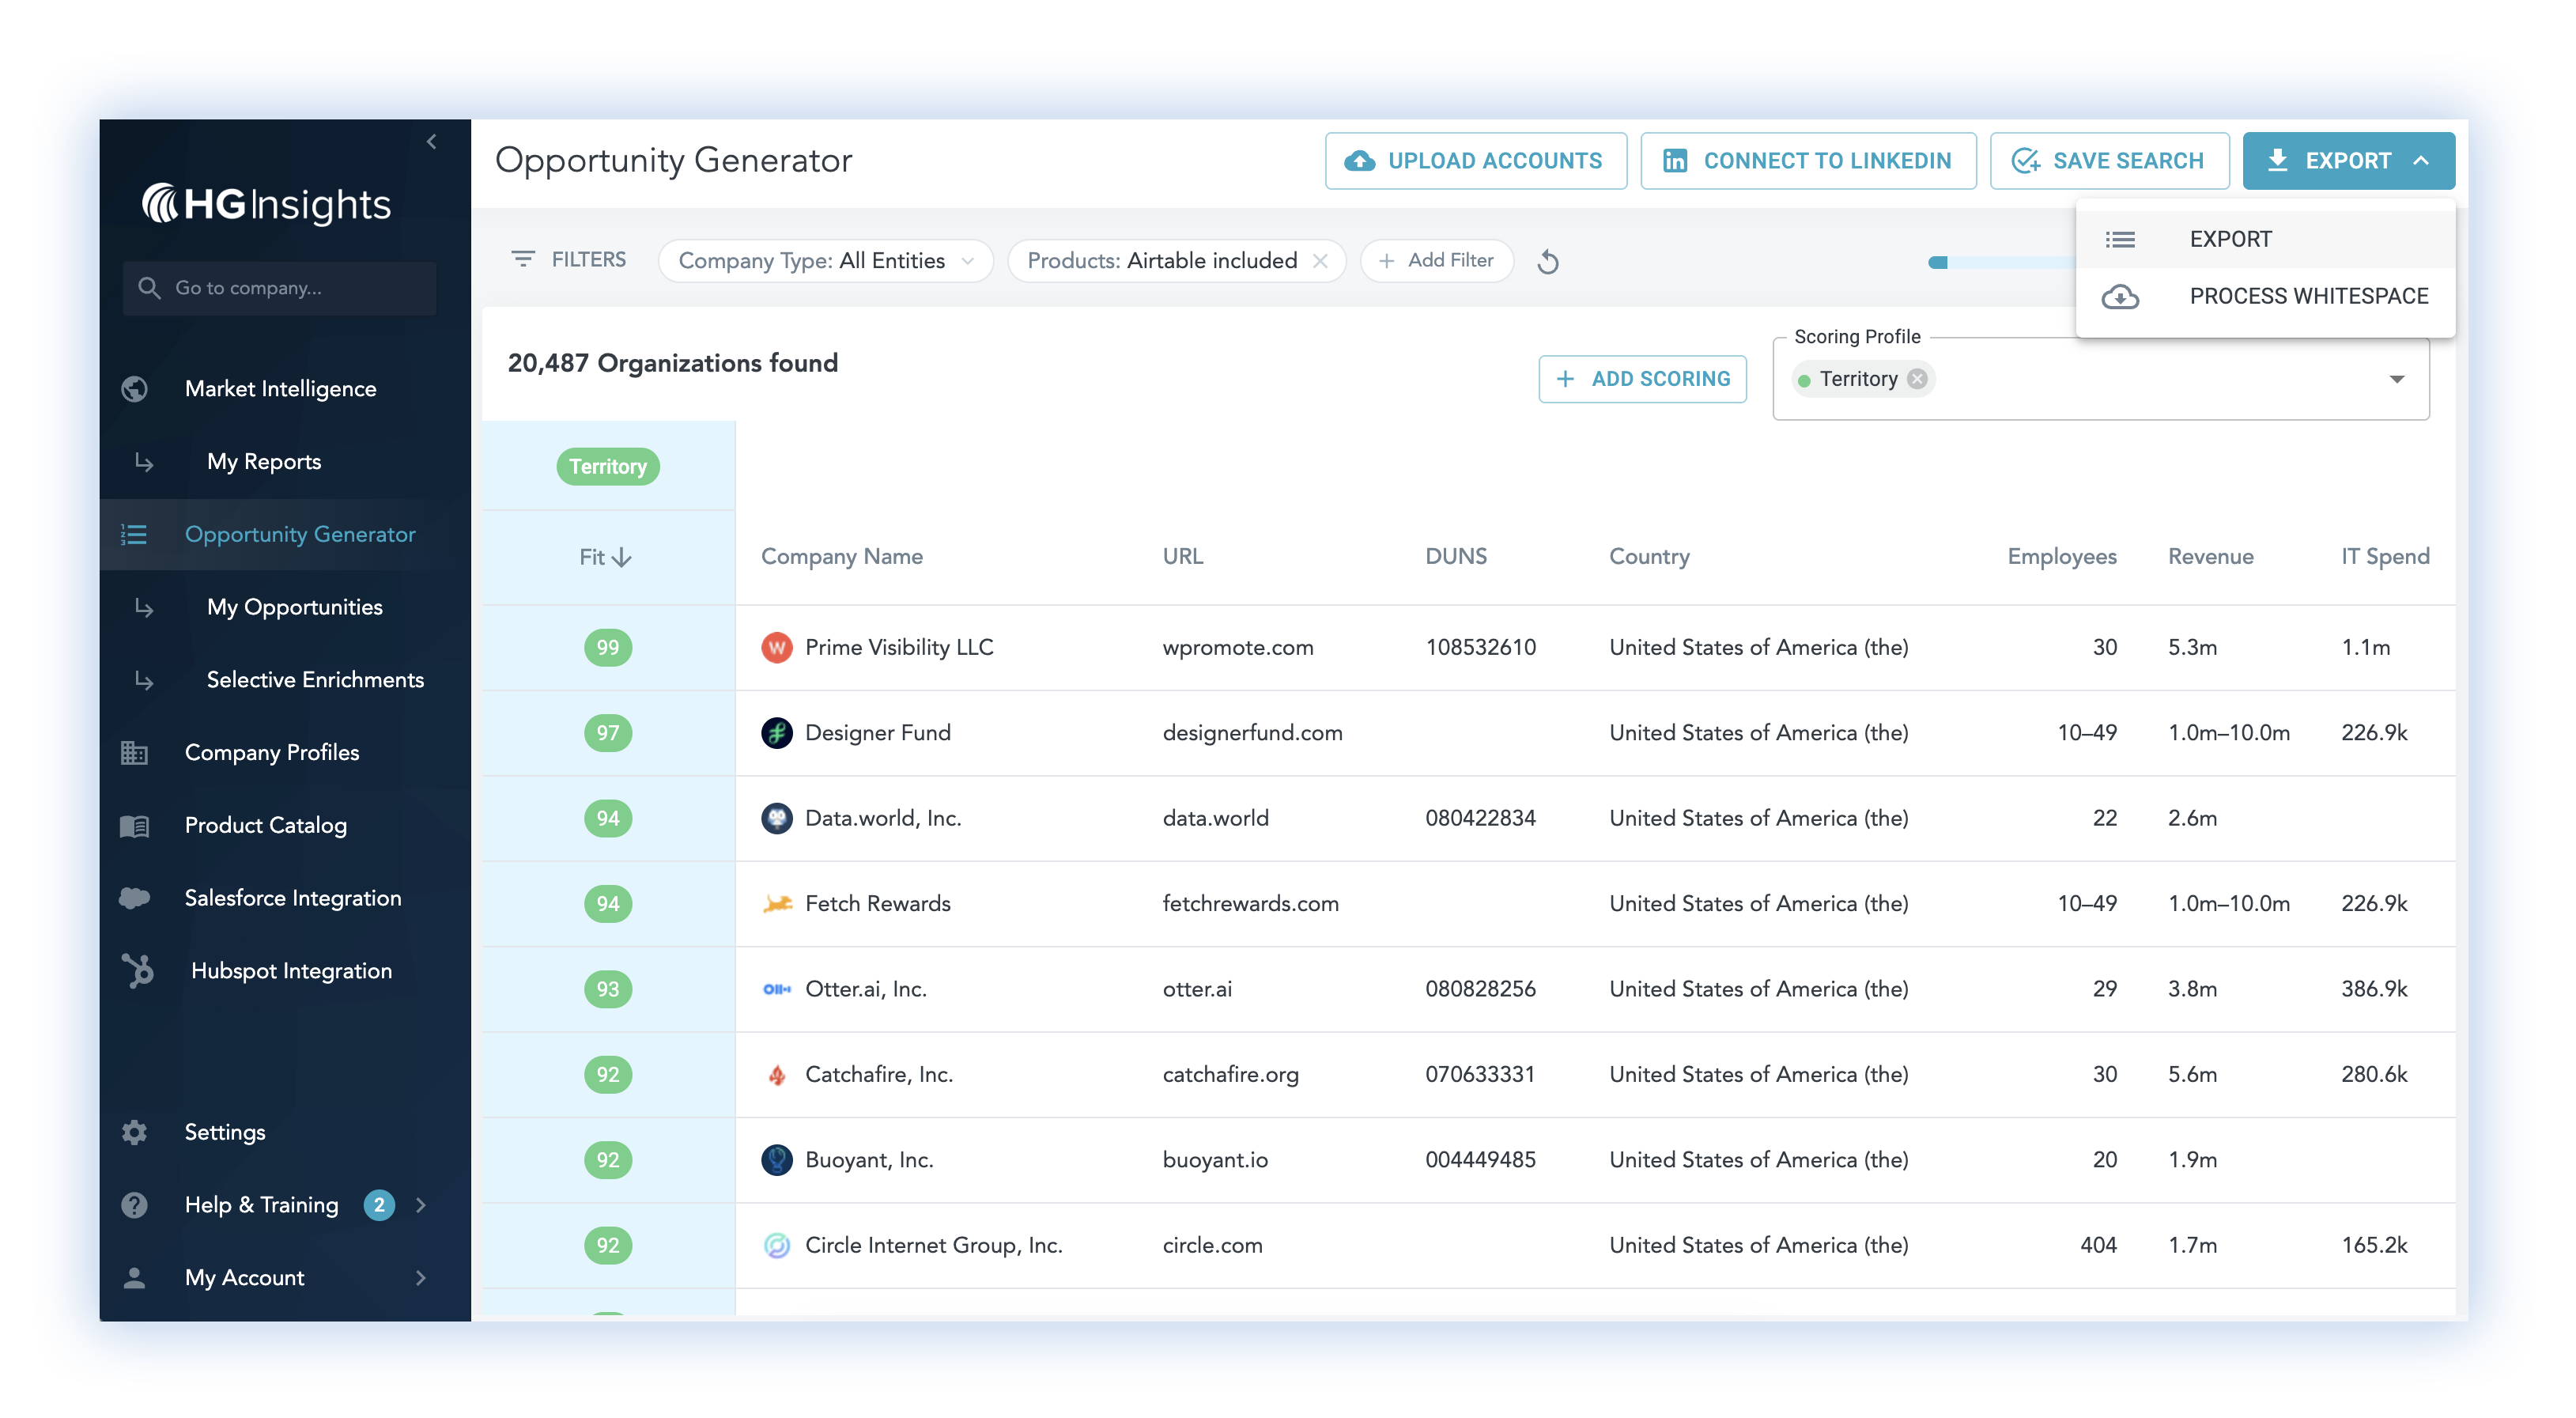Collapse sidebar with the chevron arrow
The height and width of the screenshot is (1418, 2576).
coord(431,142)
